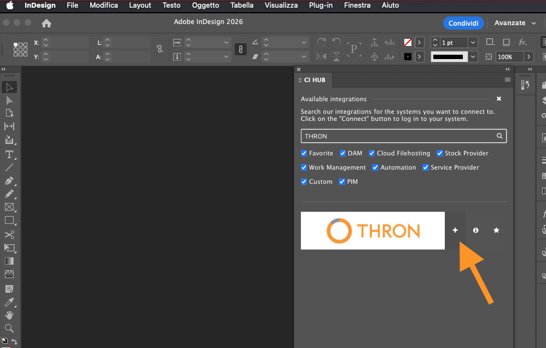The width and height of the screenshot is (546, 348).
Task: Select the Gradient Feather tool
Action: [x=9, y=275]
